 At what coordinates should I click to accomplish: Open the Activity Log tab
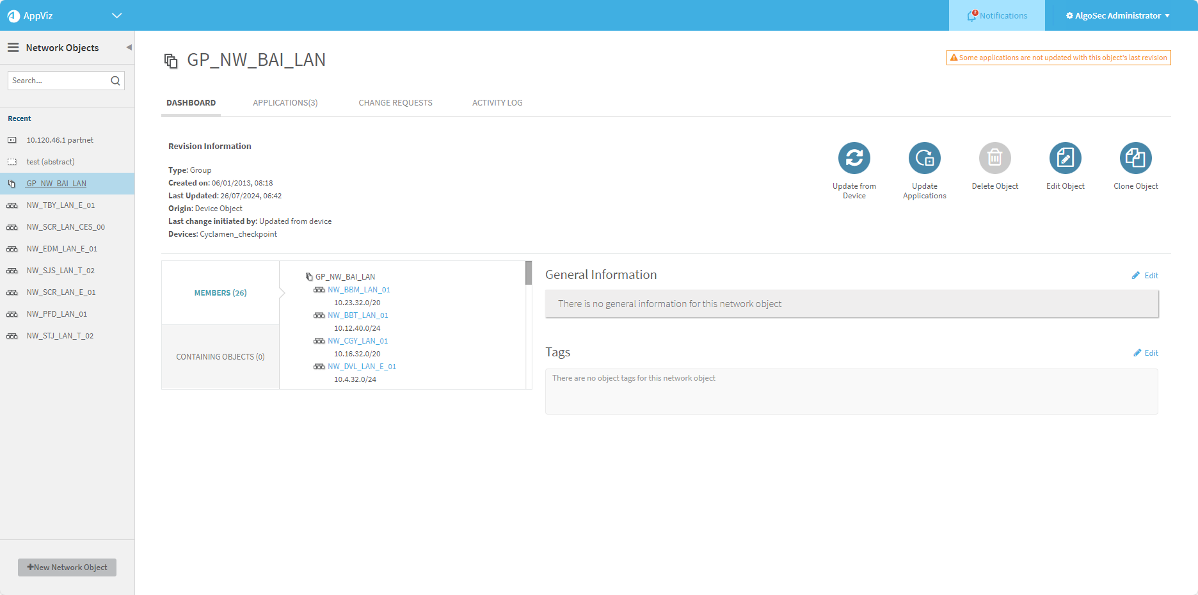[x=497, y=103]
